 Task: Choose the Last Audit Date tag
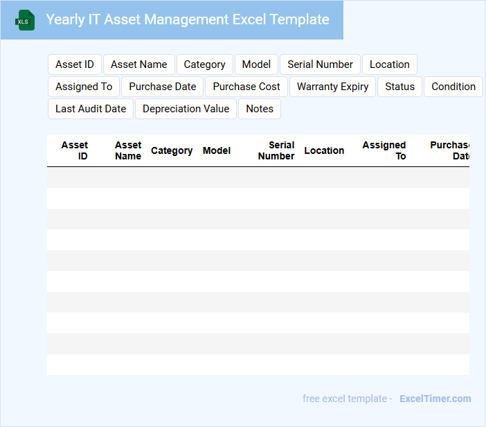(91, 109)
